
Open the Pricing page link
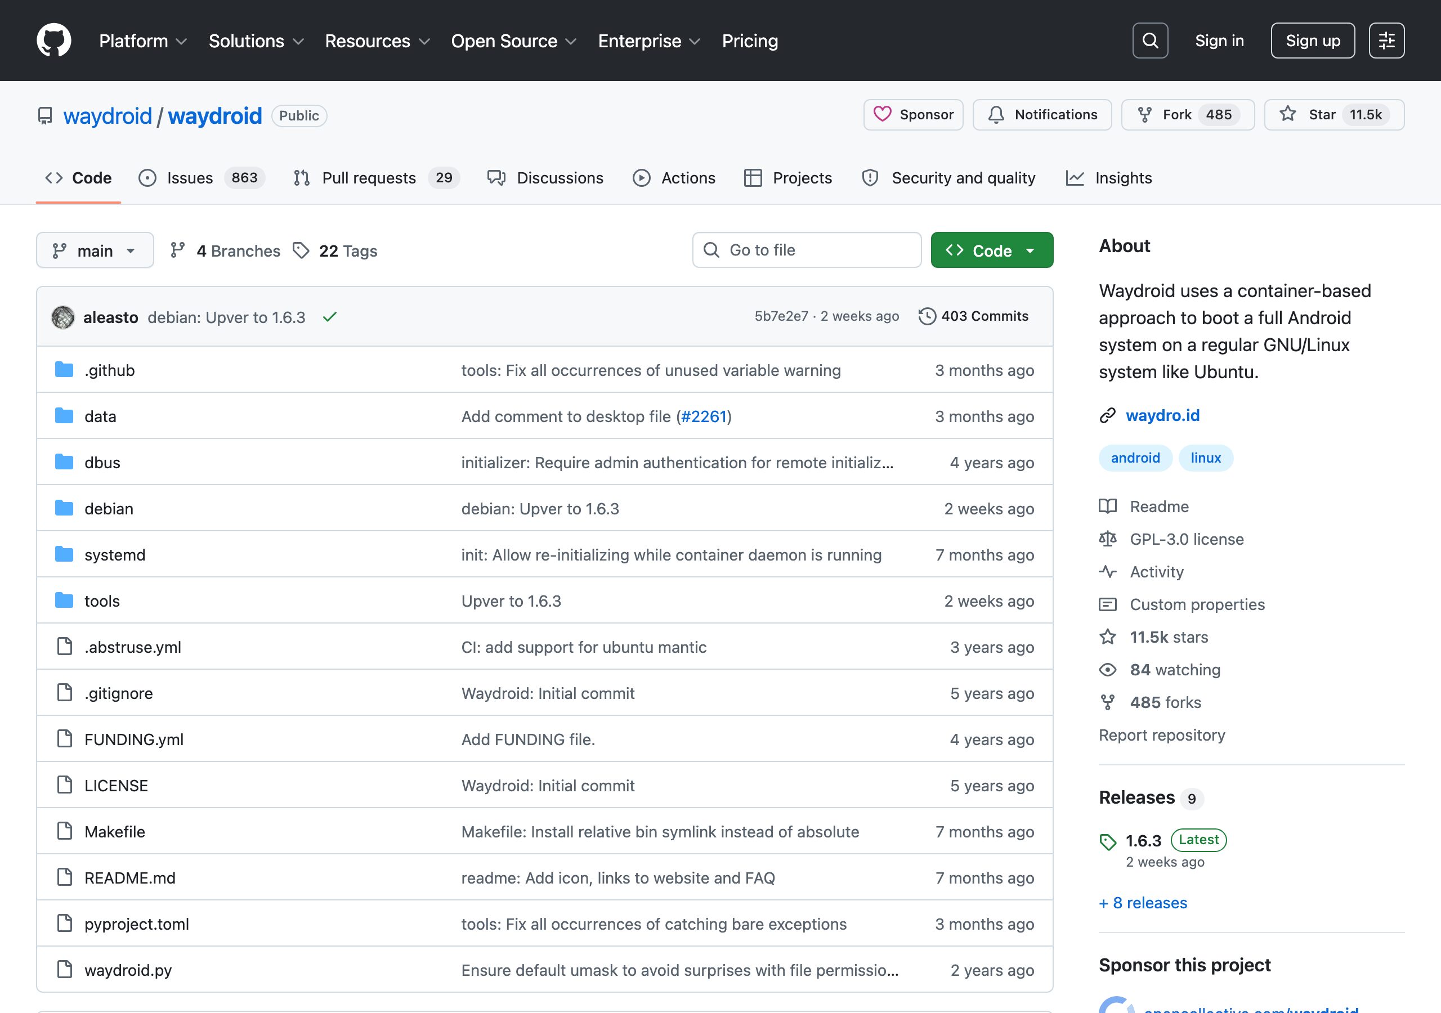pyautogui.click(x=750, y=41)
